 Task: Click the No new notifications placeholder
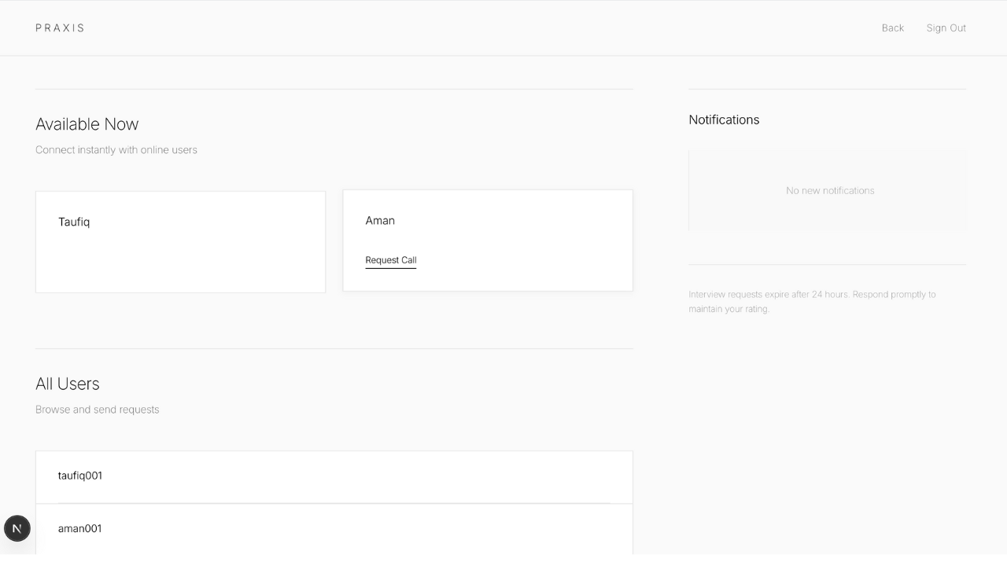829,190
